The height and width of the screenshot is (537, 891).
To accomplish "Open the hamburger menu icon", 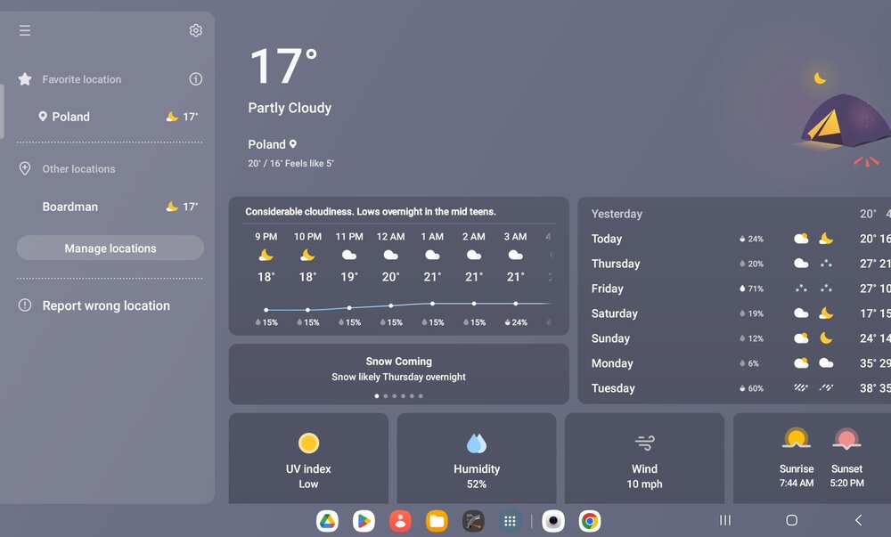I will tap(24, 30).
